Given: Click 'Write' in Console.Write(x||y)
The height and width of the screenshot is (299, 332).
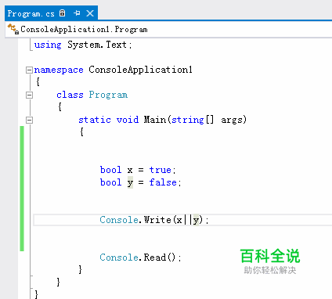Looking at the screenshot, I should pos(157,220).
